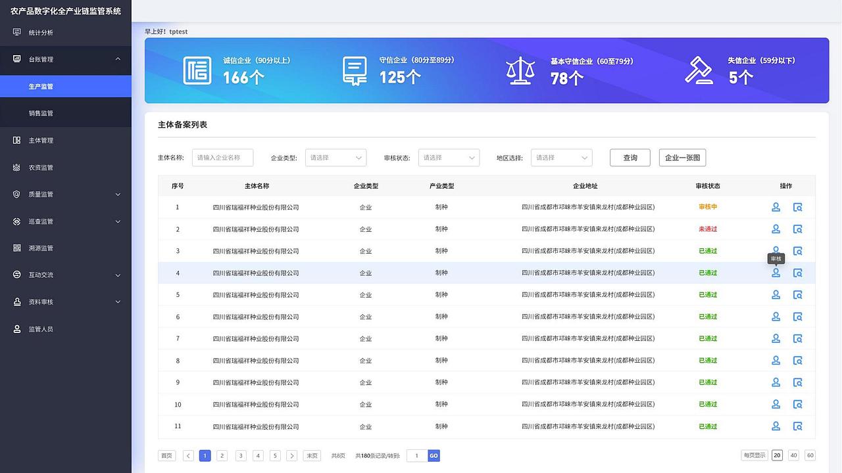Click audit icon in row 11
Screen dimensions: 842x473
click(776, 426)
